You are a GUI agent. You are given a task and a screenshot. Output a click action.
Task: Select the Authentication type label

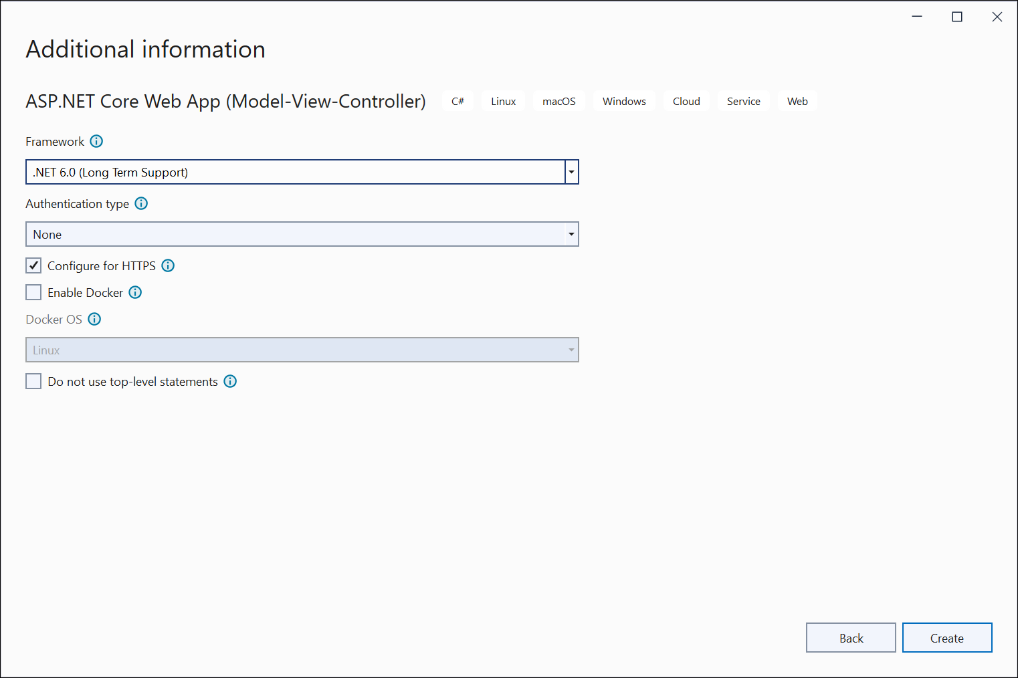(x=77, y=203)
